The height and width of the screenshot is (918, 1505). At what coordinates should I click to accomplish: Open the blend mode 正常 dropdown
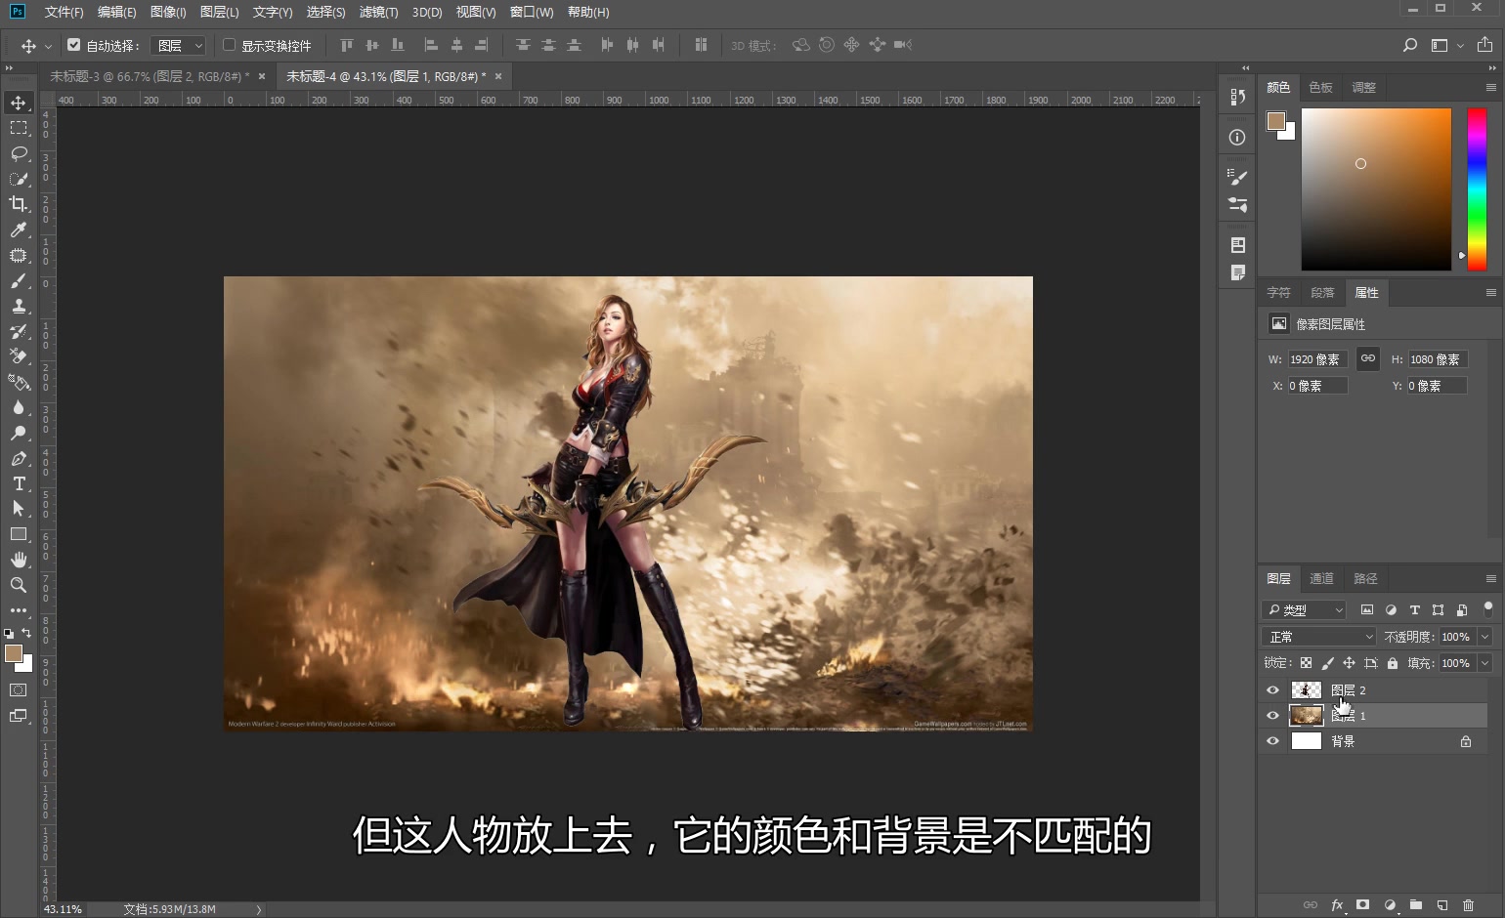[1319, 637]
